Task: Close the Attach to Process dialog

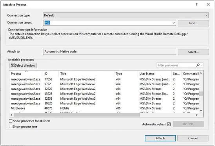Action: click(208, 5)
